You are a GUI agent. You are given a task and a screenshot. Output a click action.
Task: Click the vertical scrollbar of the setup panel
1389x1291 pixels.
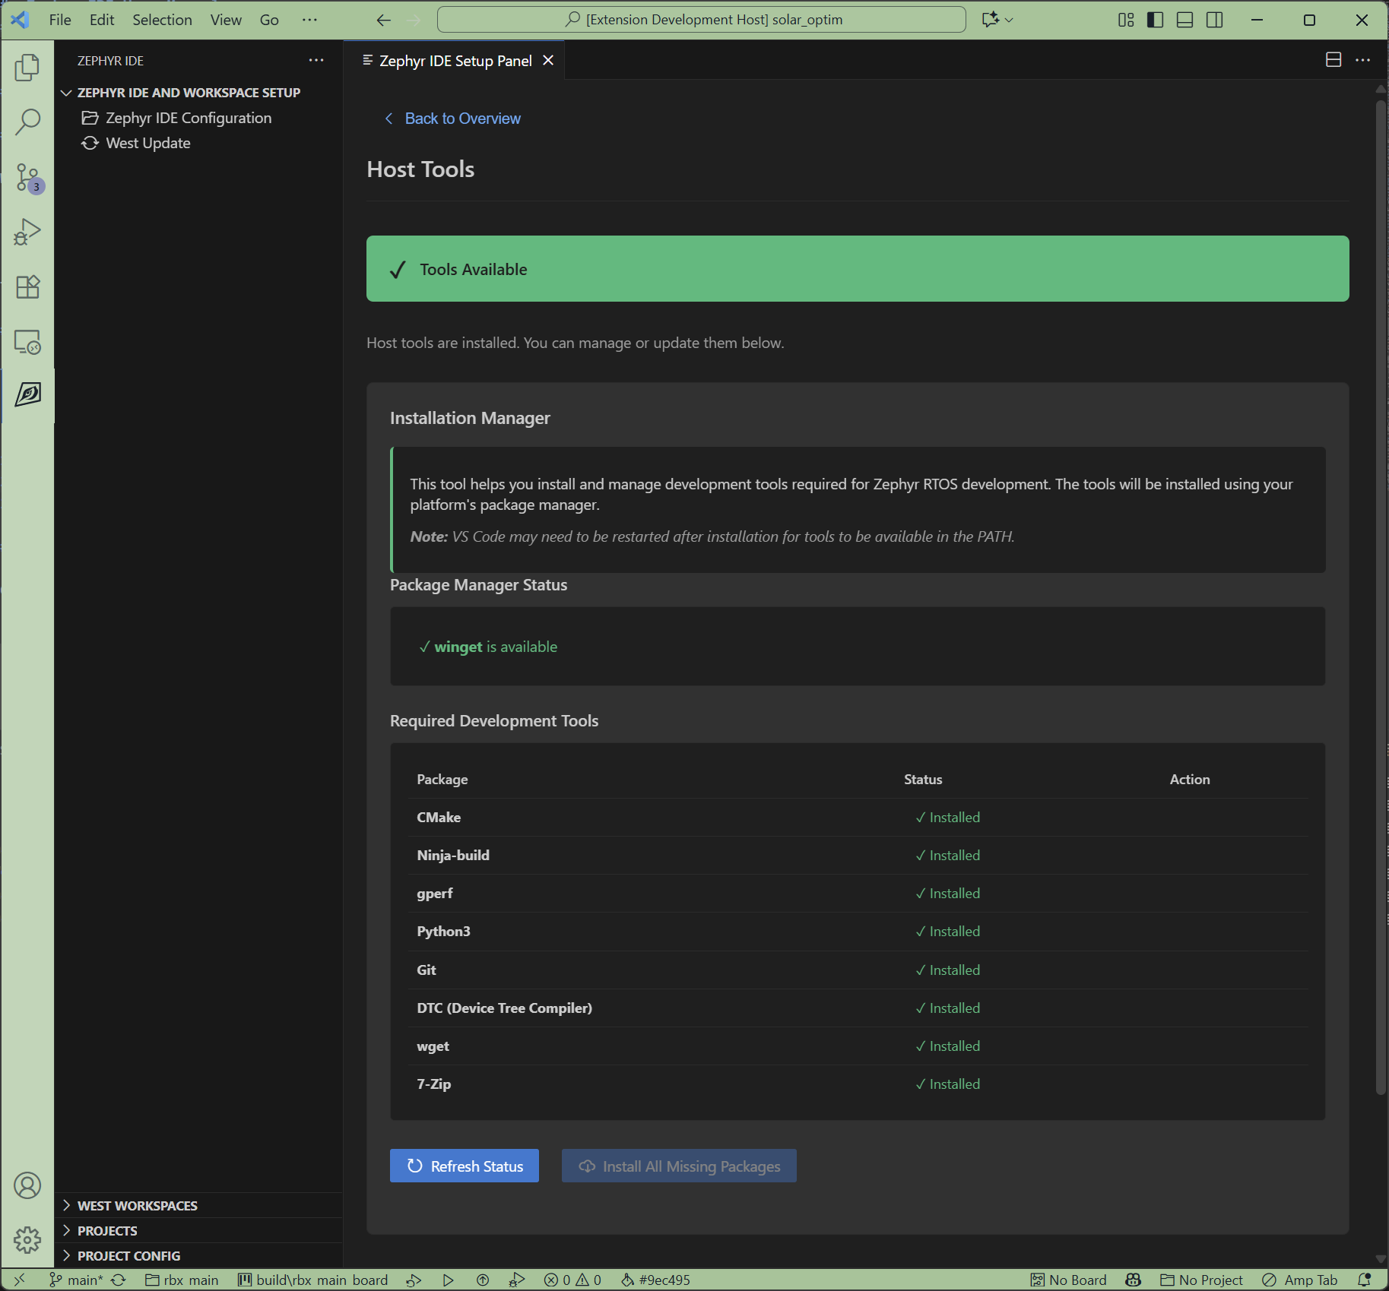coord(1380,596)
